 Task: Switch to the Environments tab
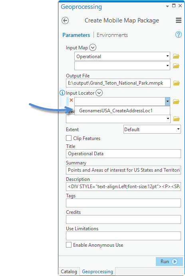click(x=112, y=35)
